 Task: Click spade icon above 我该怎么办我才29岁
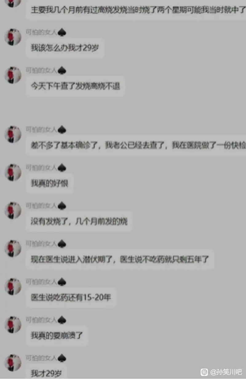[x=62, y=33]
